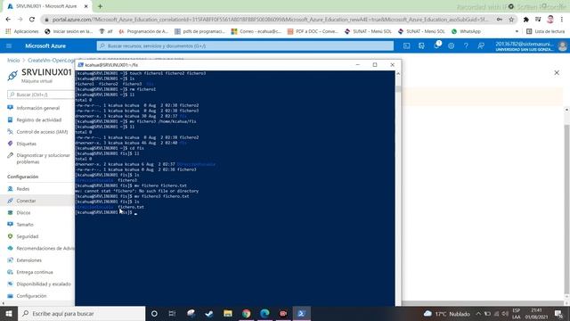Image resolution: width=570 pixels, height=321 pixels.
Task: Expand the bookmarks overflow arrow
Action: pos(517,32)
